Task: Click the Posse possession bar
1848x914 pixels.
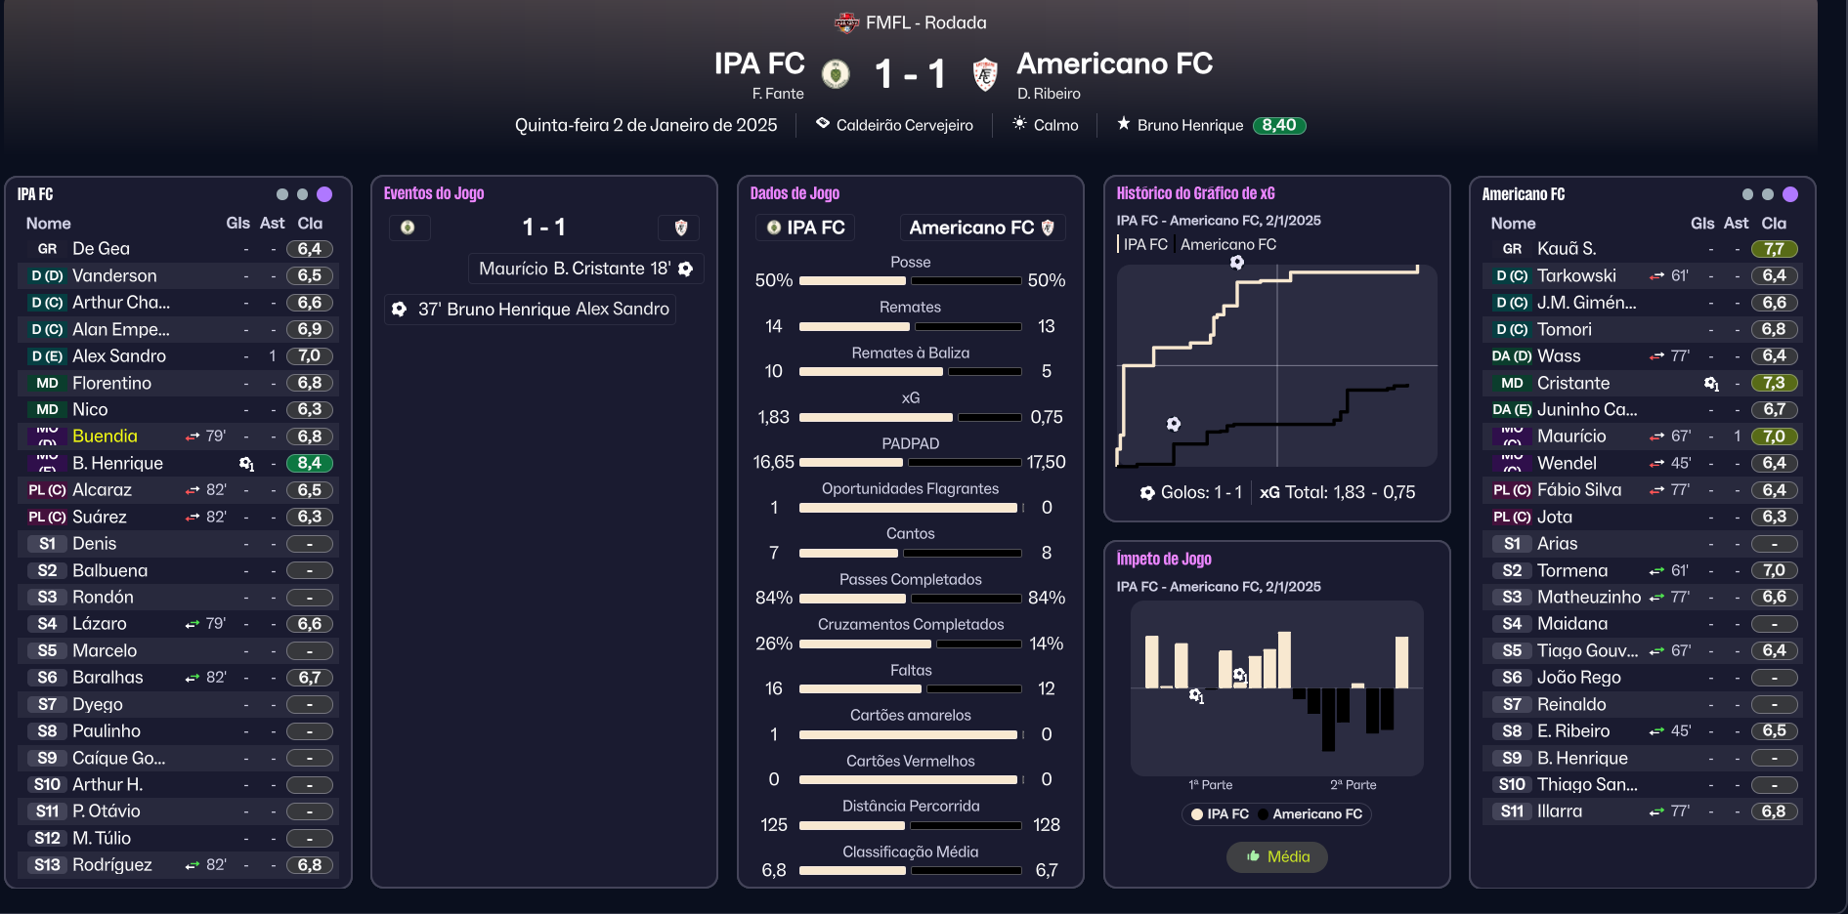Action: [910, 280]
